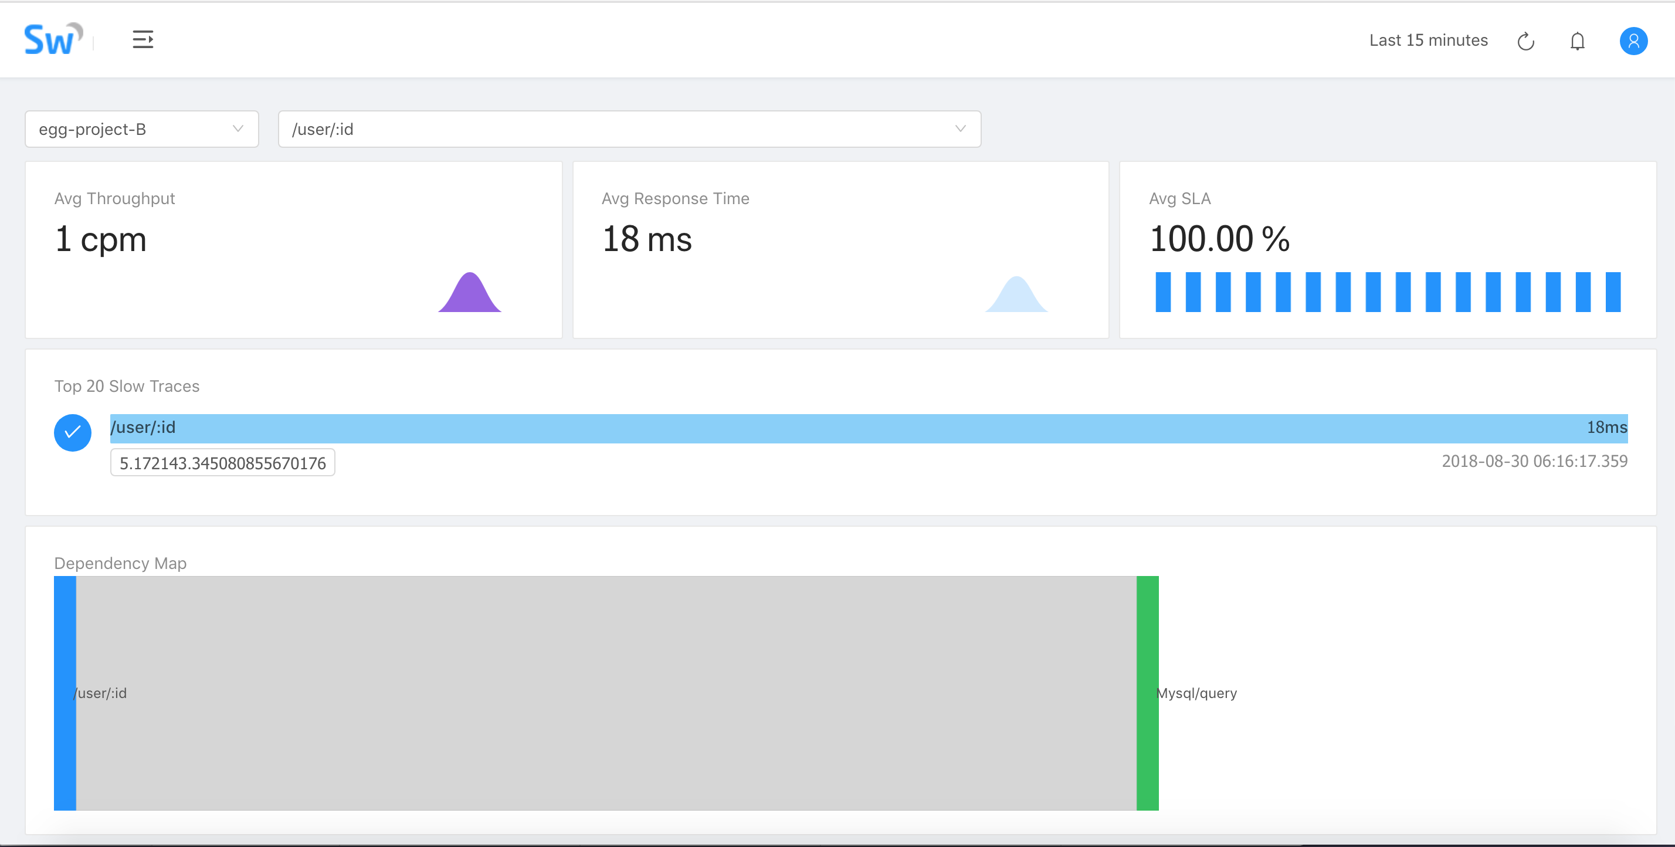Click the Avg Throughput card title
The height and width of the screenshot is (847, 1675).
pos(114,198)
